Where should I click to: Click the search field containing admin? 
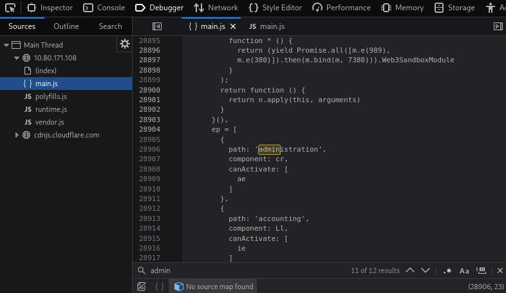(248, 271)
